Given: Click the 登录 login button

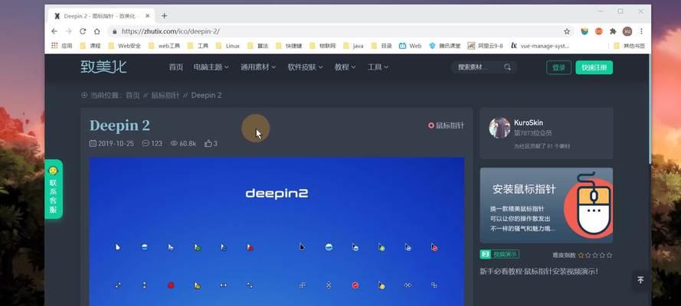Looking at the screenshot, I should pyautogui.click(x=558, y=67).
